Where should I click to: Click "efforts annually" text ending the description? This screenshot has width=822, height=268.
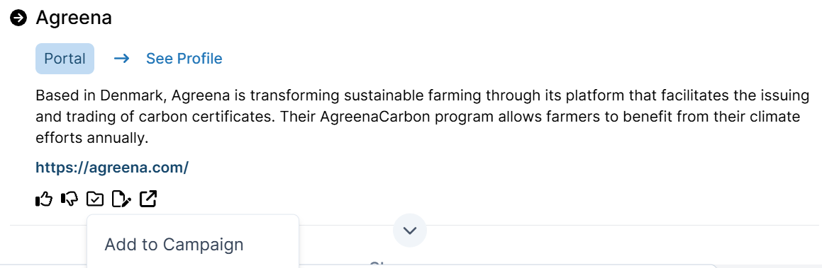pyautogui.click(x=92, y=139)
